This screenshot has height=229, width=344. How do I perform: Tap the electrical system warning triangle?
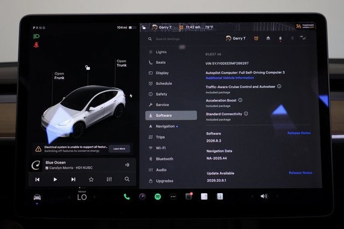[x=38, y=149]
